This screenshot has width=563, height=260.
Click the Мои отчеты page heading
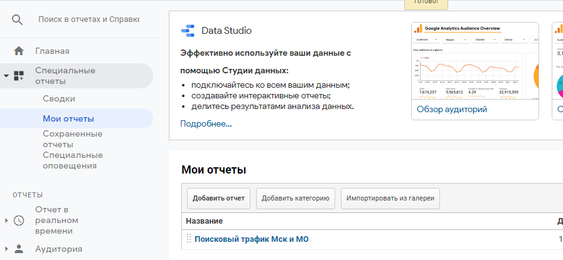(213, 170)
